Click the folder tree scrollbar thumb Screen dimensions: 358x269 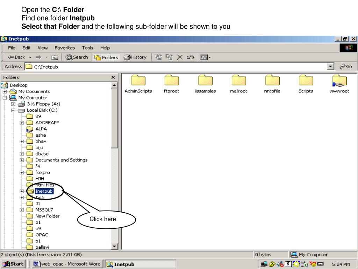pos(115,118)
